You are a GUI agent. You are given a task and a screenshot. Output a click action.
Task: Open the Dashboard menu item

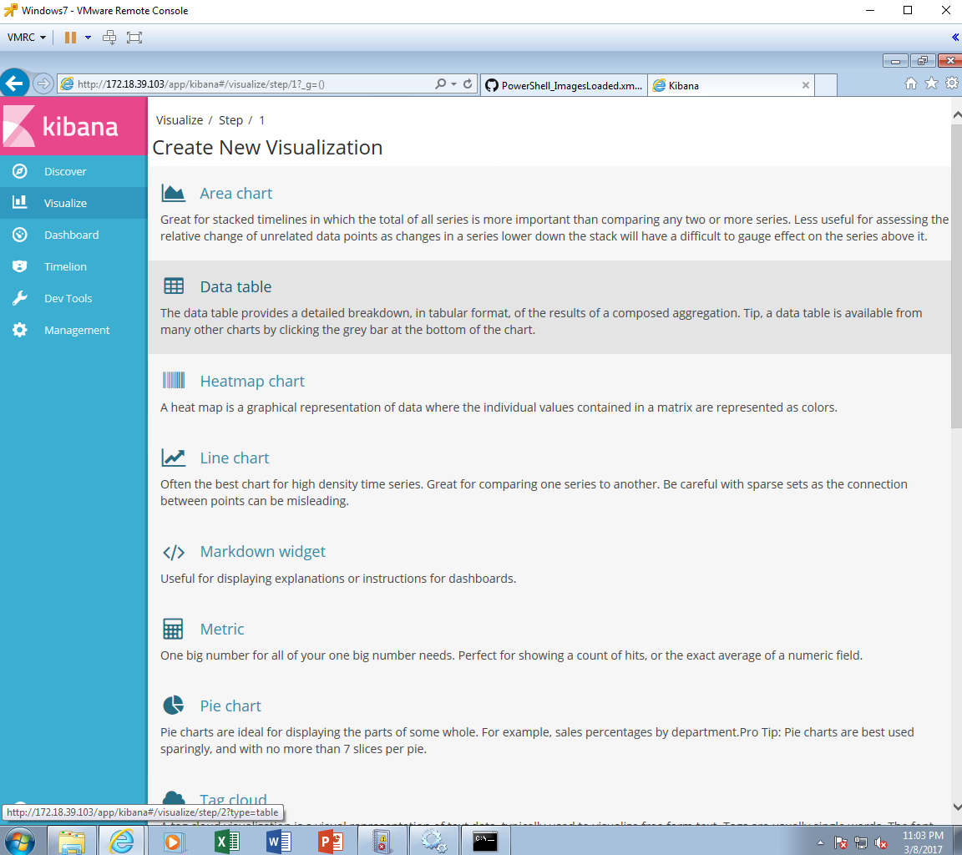[71, 235]
